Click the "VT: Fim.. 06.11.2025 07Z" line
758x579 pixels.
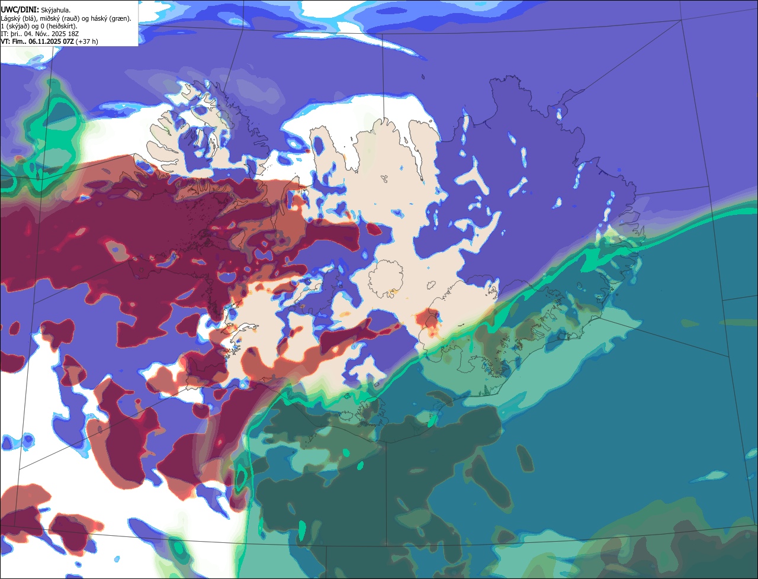pos(50,41)
